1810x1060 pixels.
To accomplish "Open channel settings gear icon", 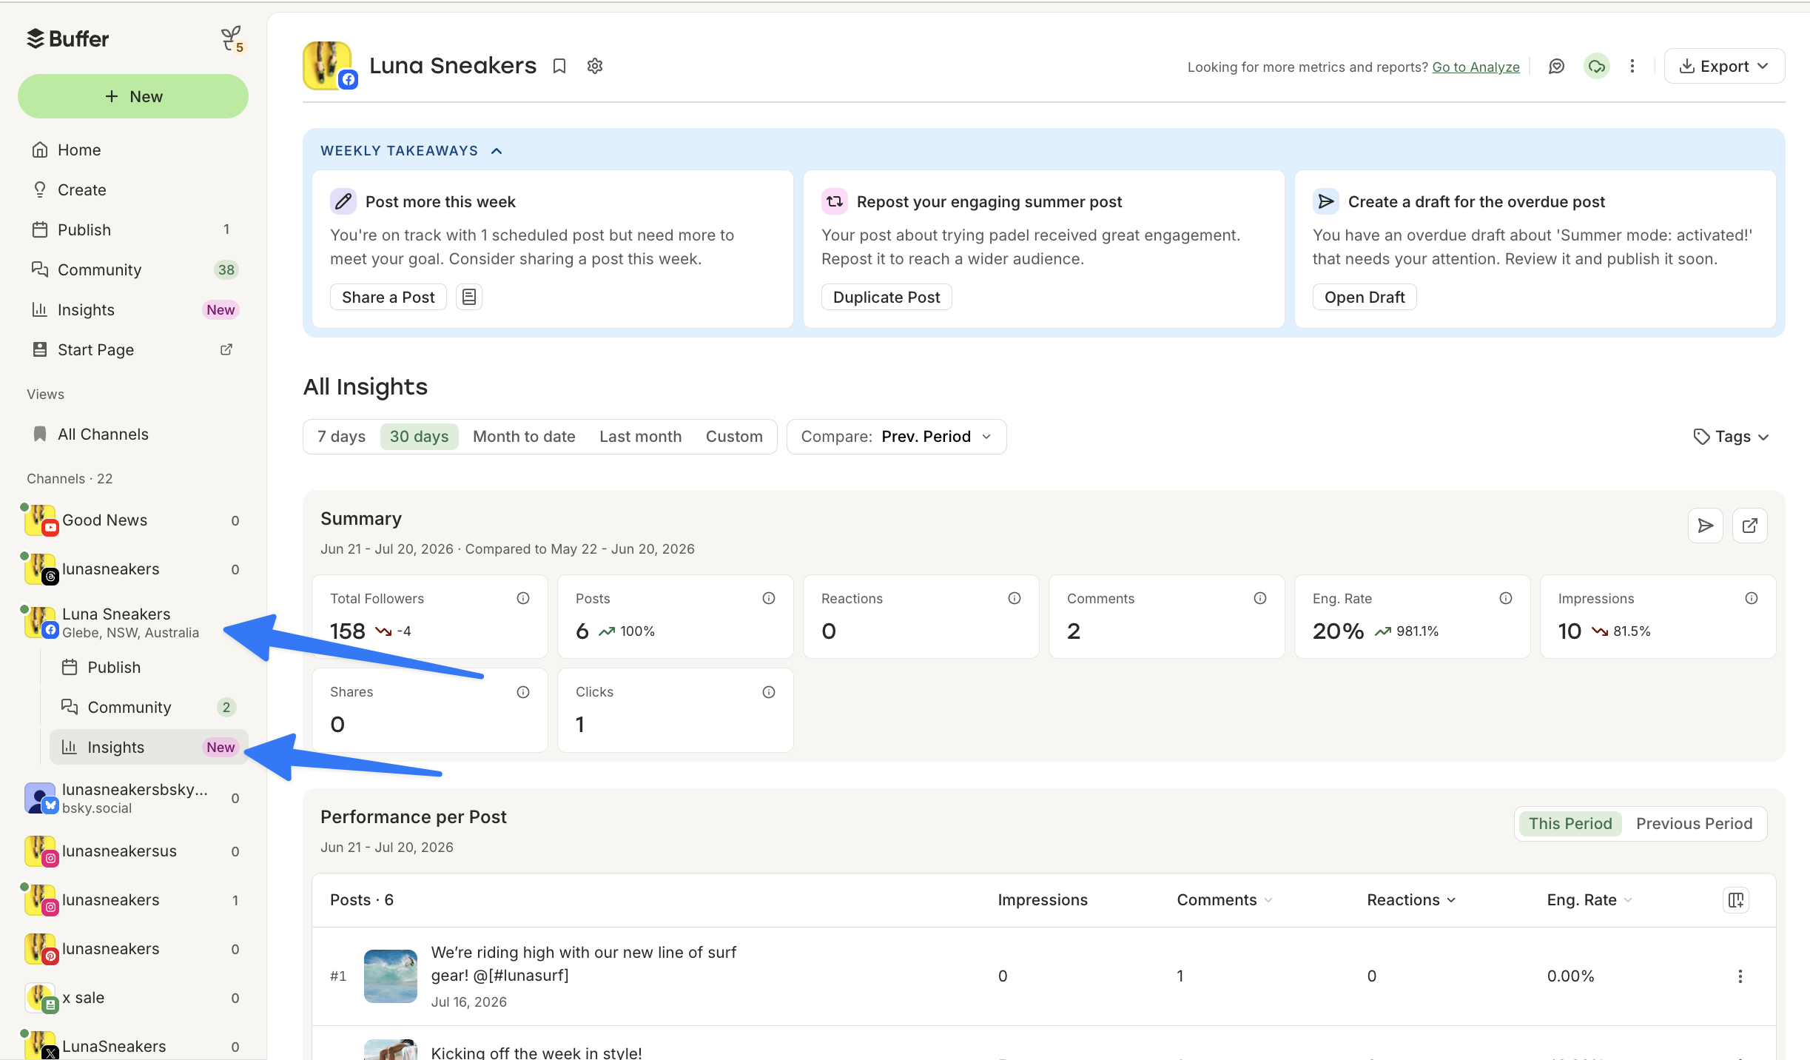I will pyautogui.click(x=595, y=67).
